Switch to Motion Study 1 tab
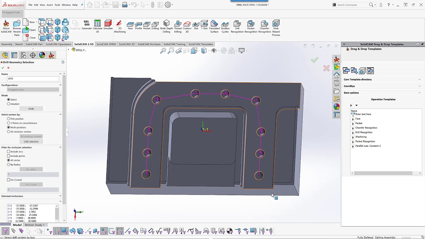The width and height of the screenshot is (425, 239). [x=35, y=225]
